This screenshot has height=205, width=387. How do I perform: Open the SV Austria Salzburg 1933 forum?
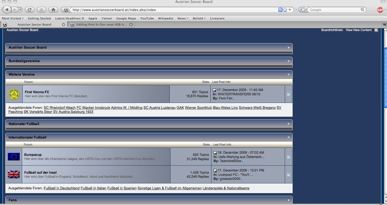(x=73, y=112)
